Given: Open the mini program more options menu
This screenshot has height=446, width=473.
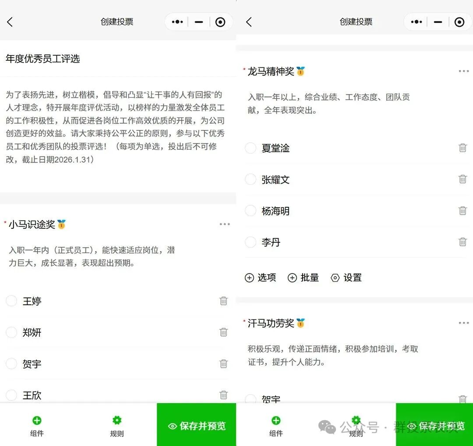Looking at the screenshot, I should coord(176,21).
